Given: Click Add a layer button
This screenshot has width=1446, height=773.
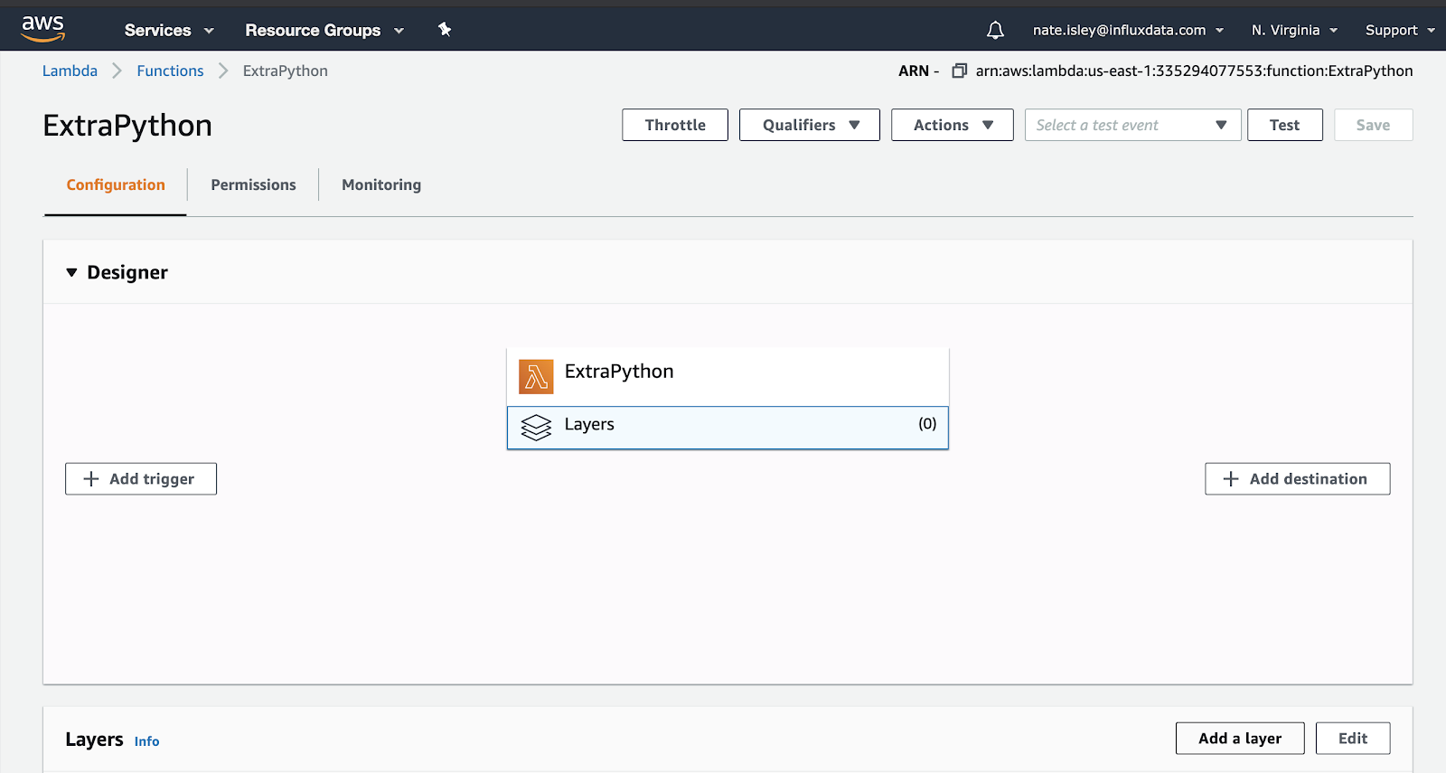Looking at the screenshot, I should [x=1240, y=739].
